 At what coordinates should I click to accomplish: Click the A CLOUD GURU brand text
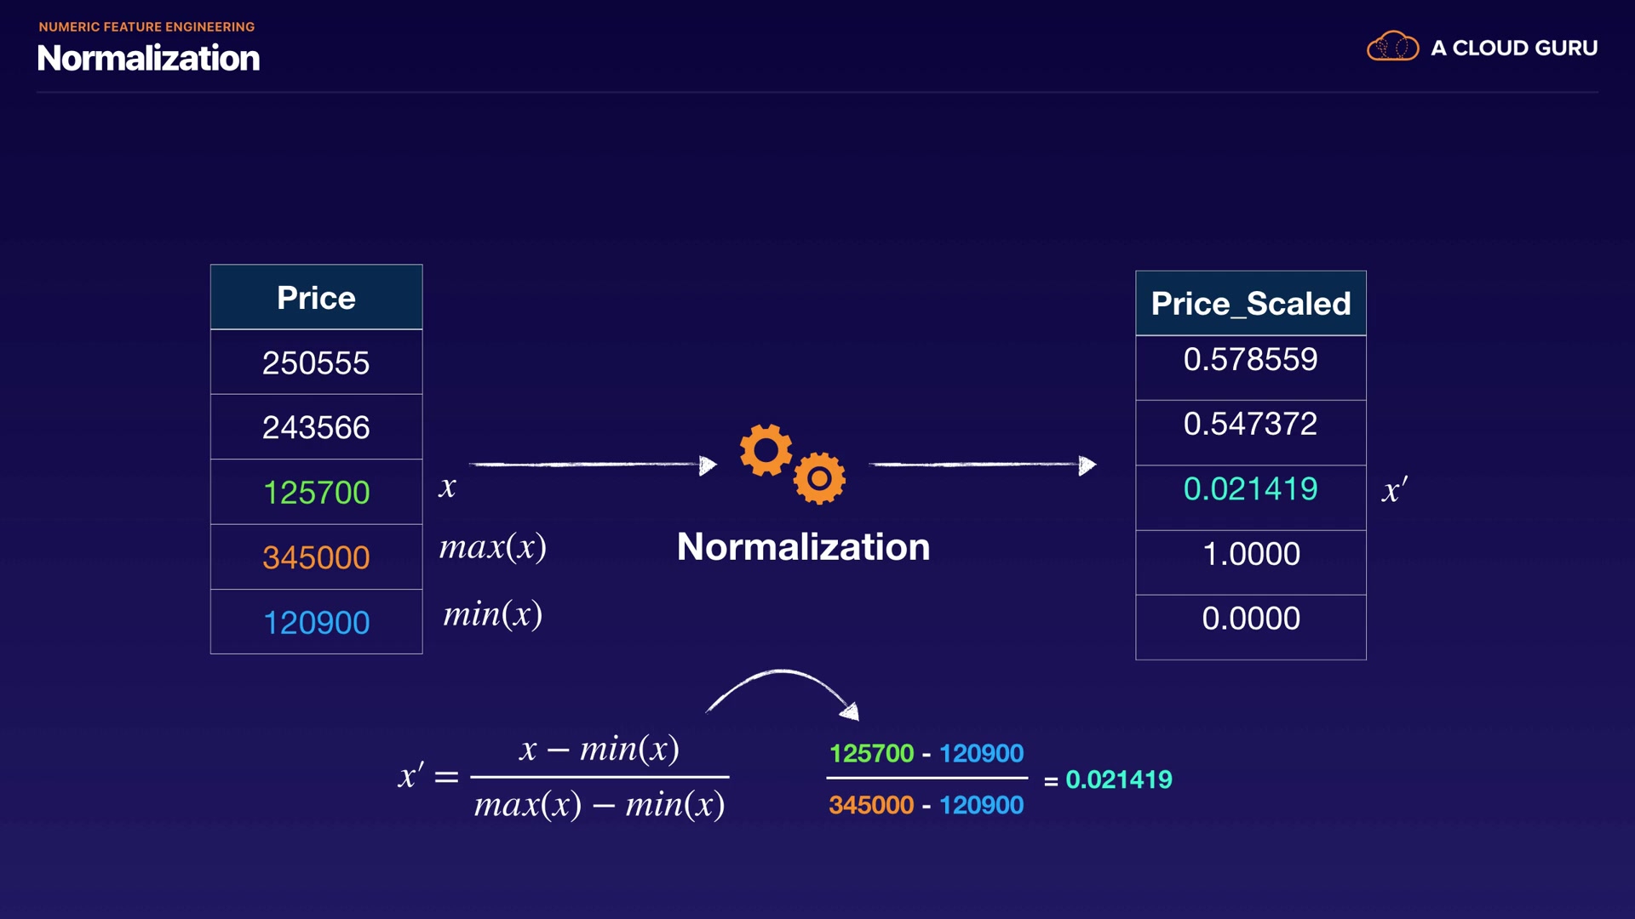pyautogui.click(x=1514, y=48)
